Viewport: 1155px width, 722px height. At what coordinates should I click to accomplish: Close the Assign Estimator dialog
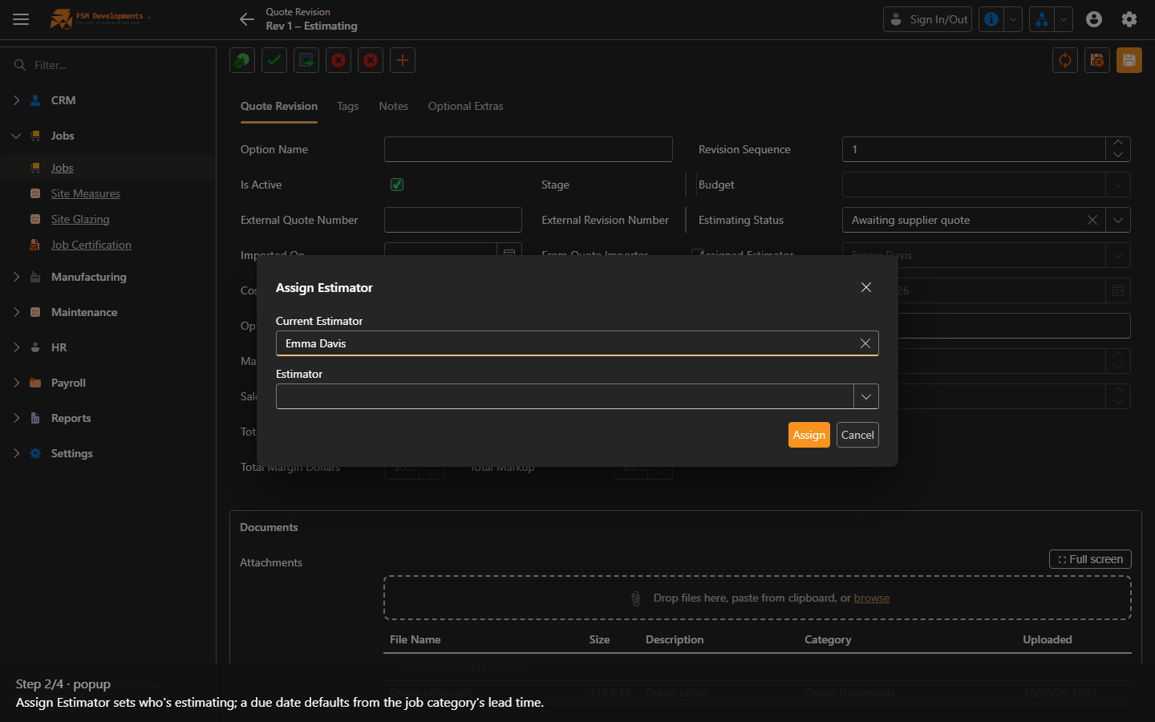tap(866, 287)
